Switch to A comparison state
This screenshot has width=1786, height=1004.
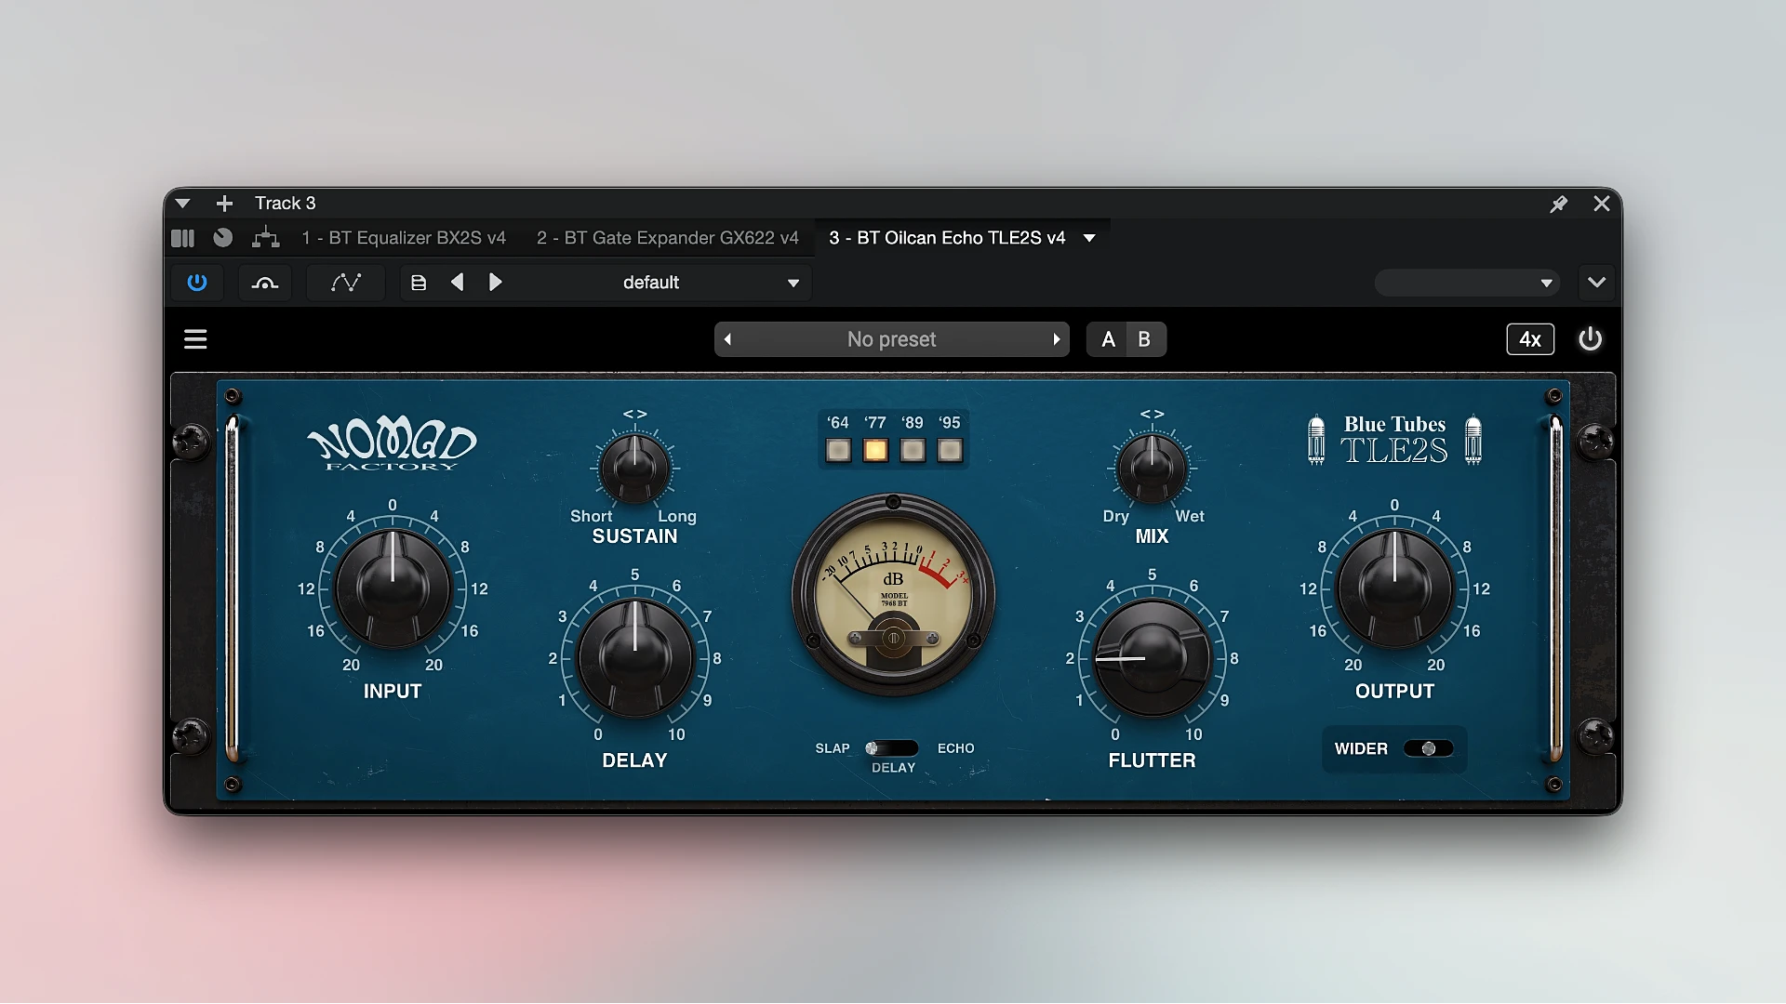pos(1108,339)
